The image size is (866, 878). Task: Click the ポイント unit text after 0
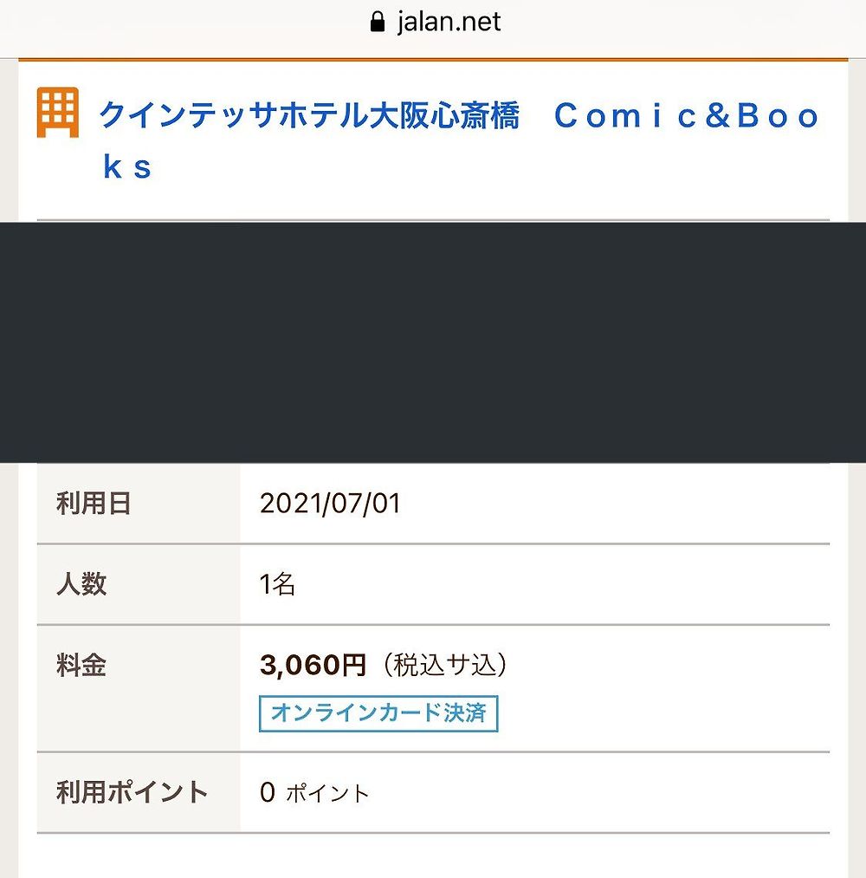click(x=328, y=793)
